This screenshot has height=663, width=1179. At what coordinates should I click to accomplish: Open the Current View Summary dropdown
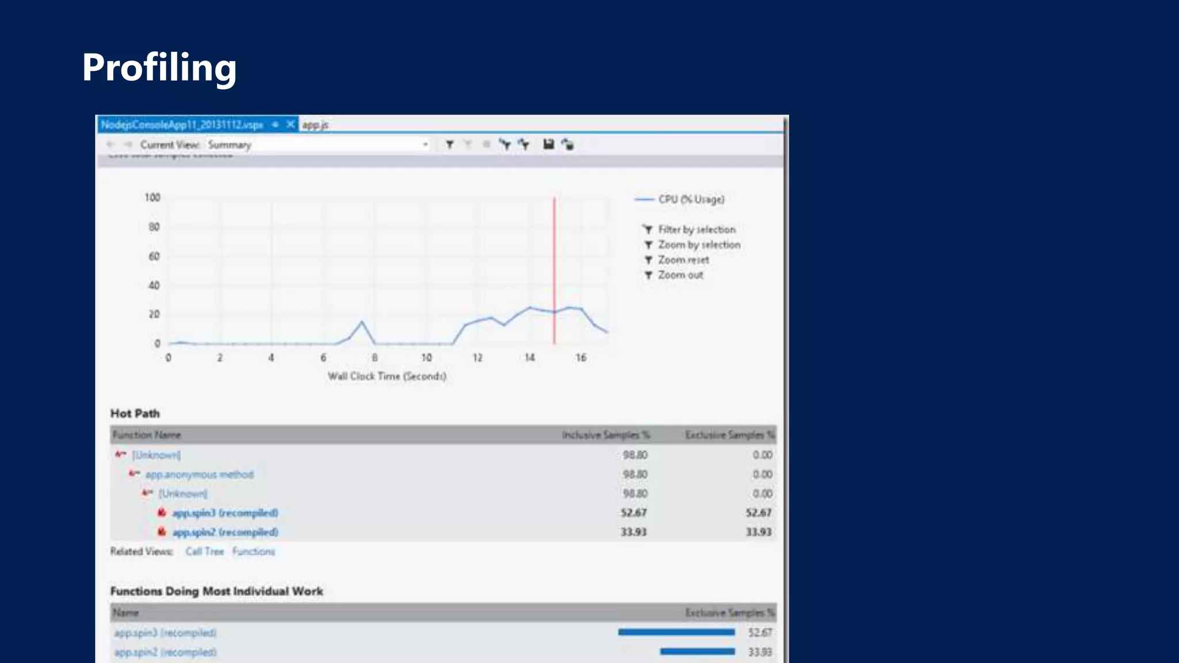coord(425,144)
